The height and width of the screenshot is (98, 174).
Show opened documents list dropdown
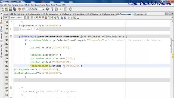point(170,14)
